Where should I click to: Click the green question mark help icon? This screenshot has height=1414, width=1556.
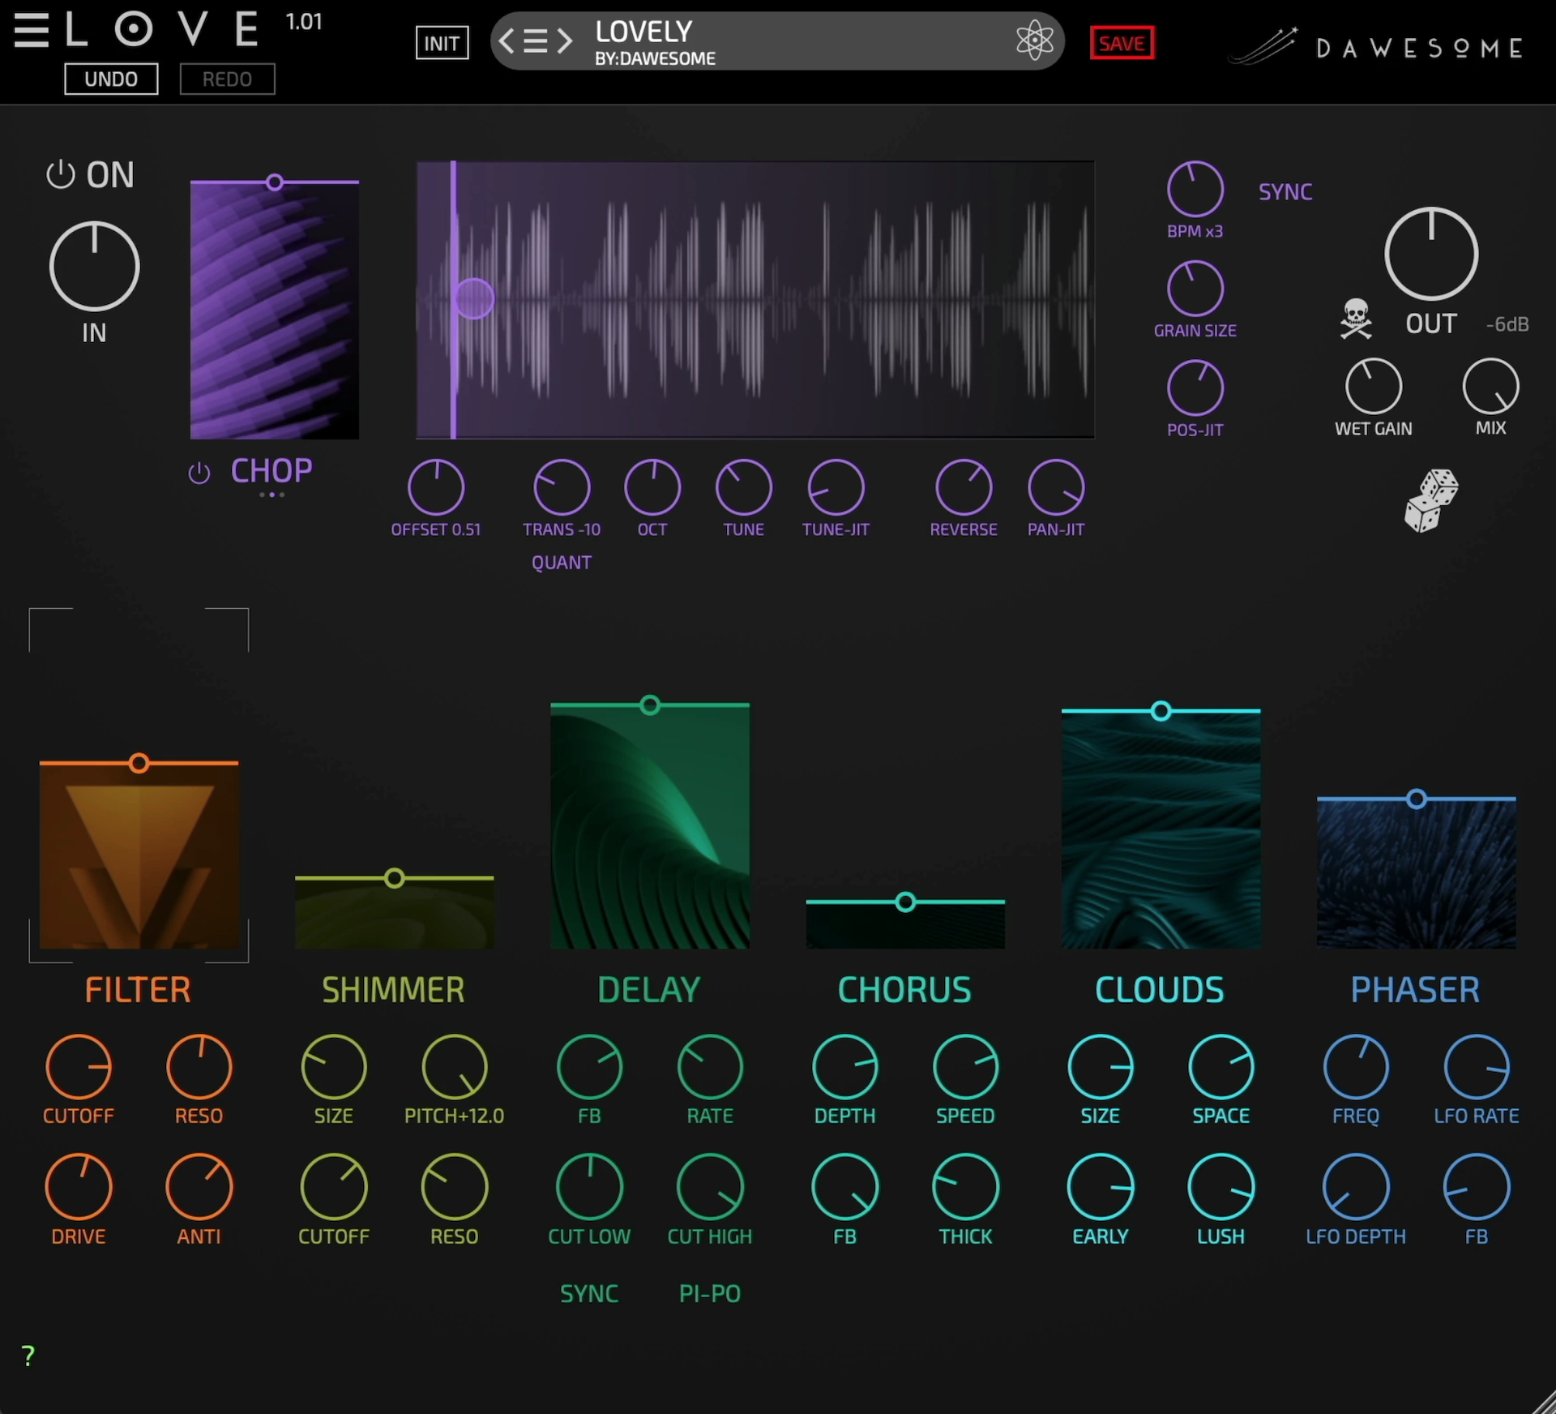click(28, 1356)
